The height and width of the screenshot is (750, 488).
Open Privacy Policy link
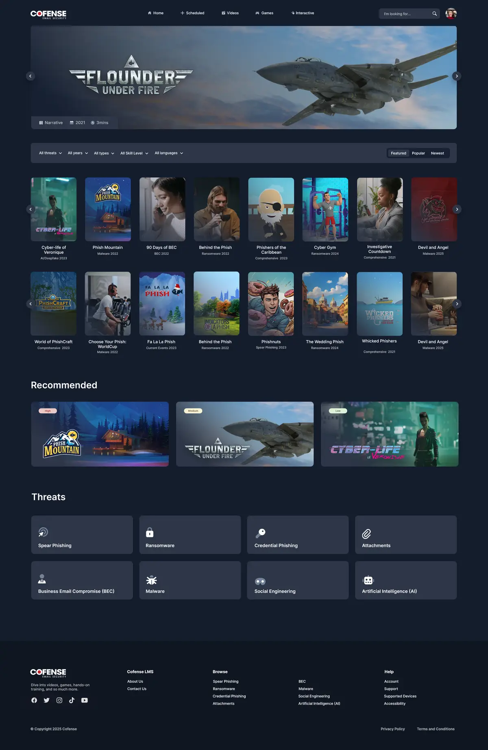pyautogui.click(x=393, y=729)
